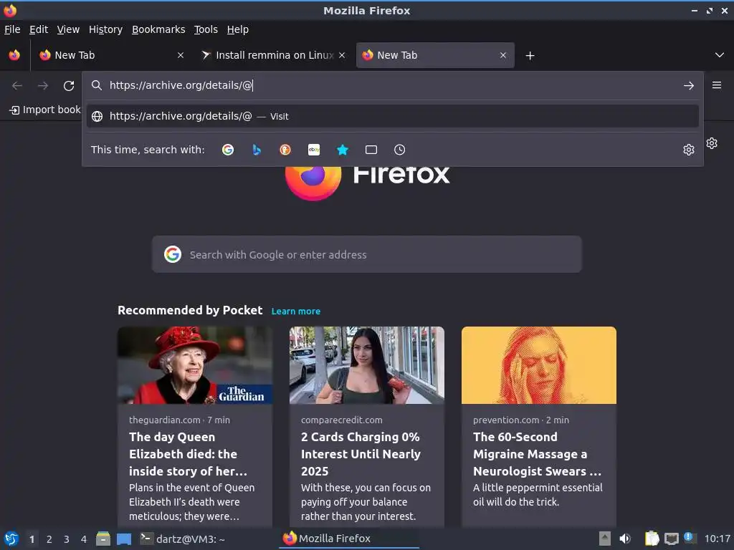Open the Firefox application menu hamburger
Screen dimensions: 734x550
coord(717,85)
